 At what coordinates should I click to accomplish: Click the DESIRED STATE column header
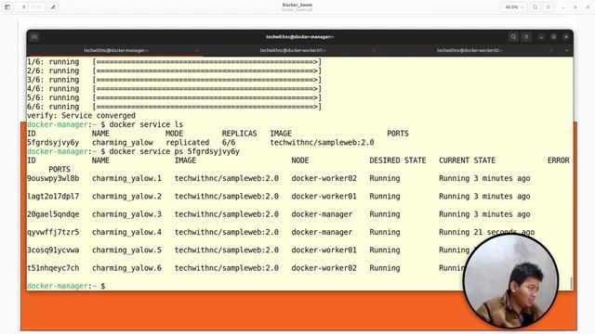[398, 161]
